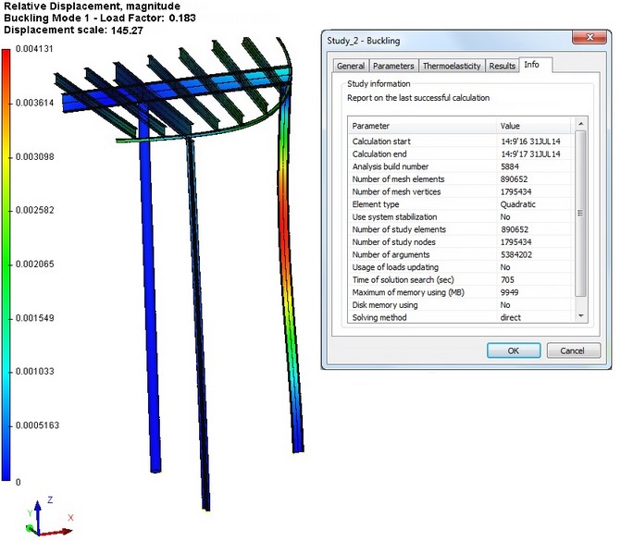Click the vertical scrollbar thumb in table
Viewport: 621px width, 541px height.
(580, 213)
